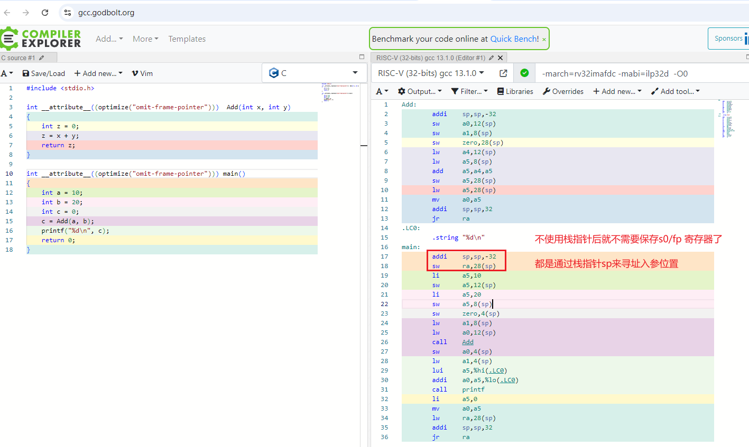Close the RISC-V compiler tab
The height and width of the screenshot is (447, 749).
[501, 58]
